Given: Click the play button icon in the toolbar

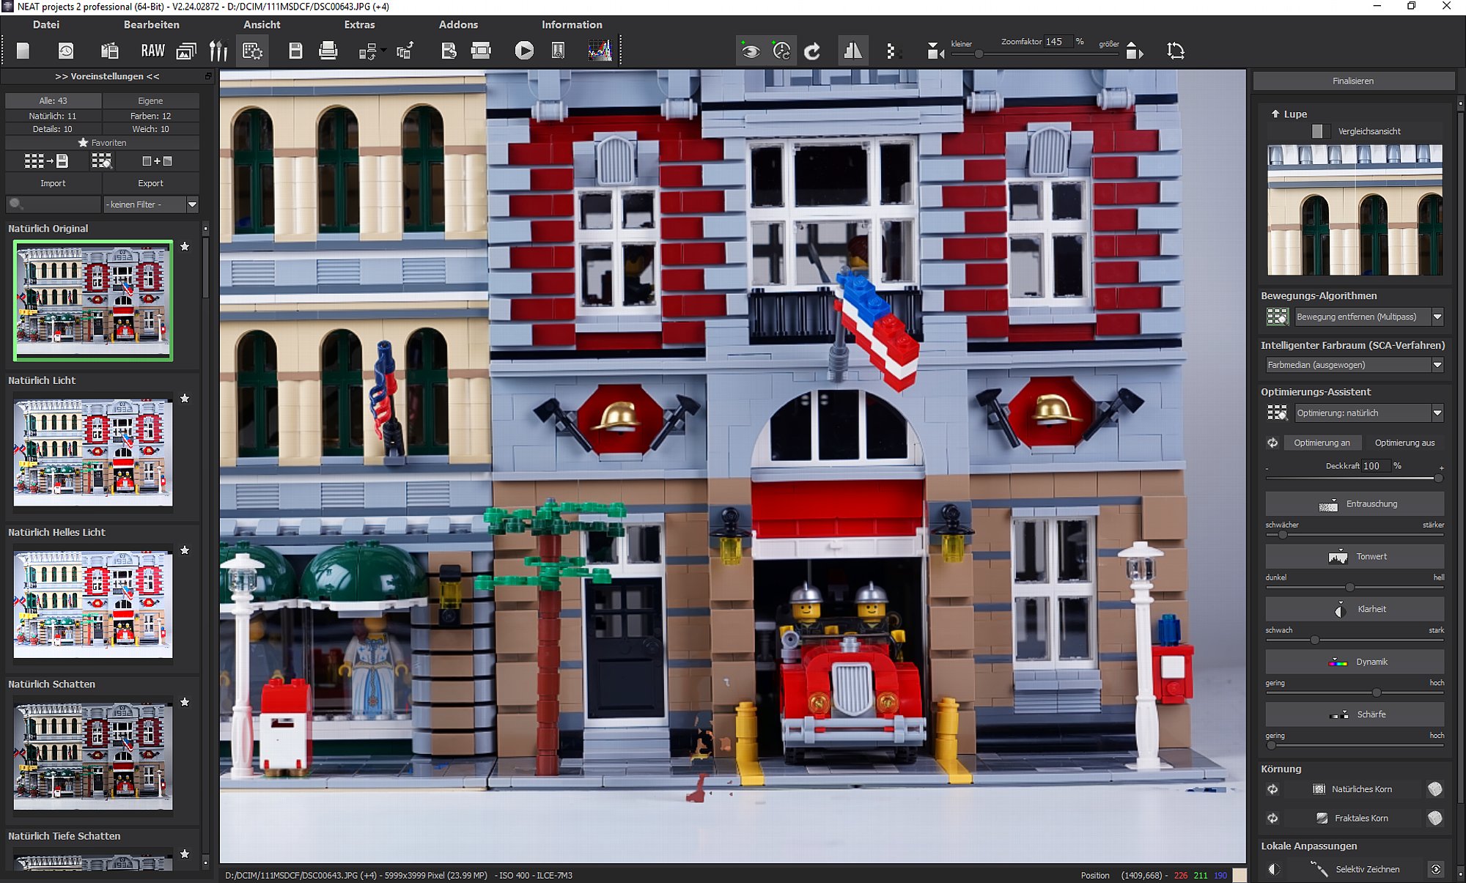Looking at the screenshot, I should 523,51.
